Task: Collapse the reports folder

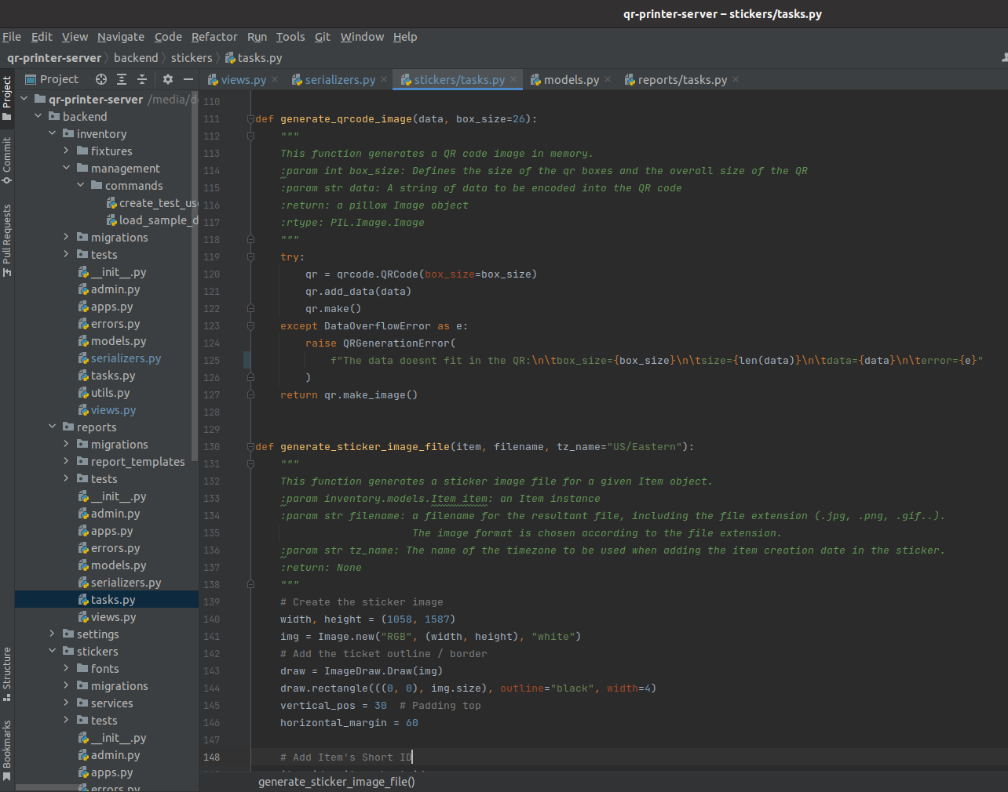Action: tap(53, 427)
